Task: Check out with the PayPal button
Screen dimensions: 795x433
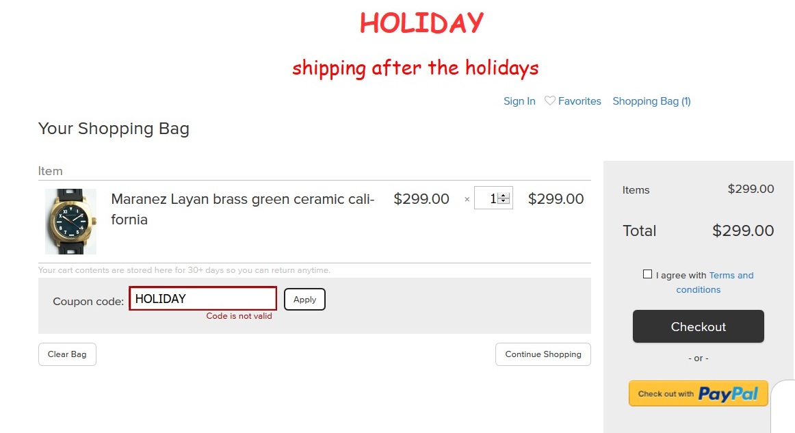Action: click(x=698, y=393)
